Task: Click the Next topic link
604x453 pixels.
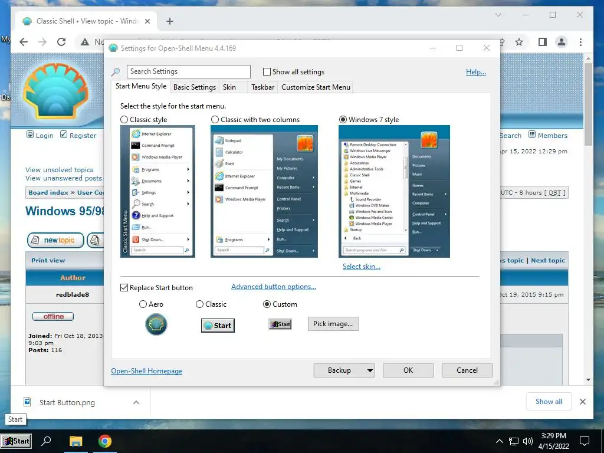Action: click(x=548, y=260)
